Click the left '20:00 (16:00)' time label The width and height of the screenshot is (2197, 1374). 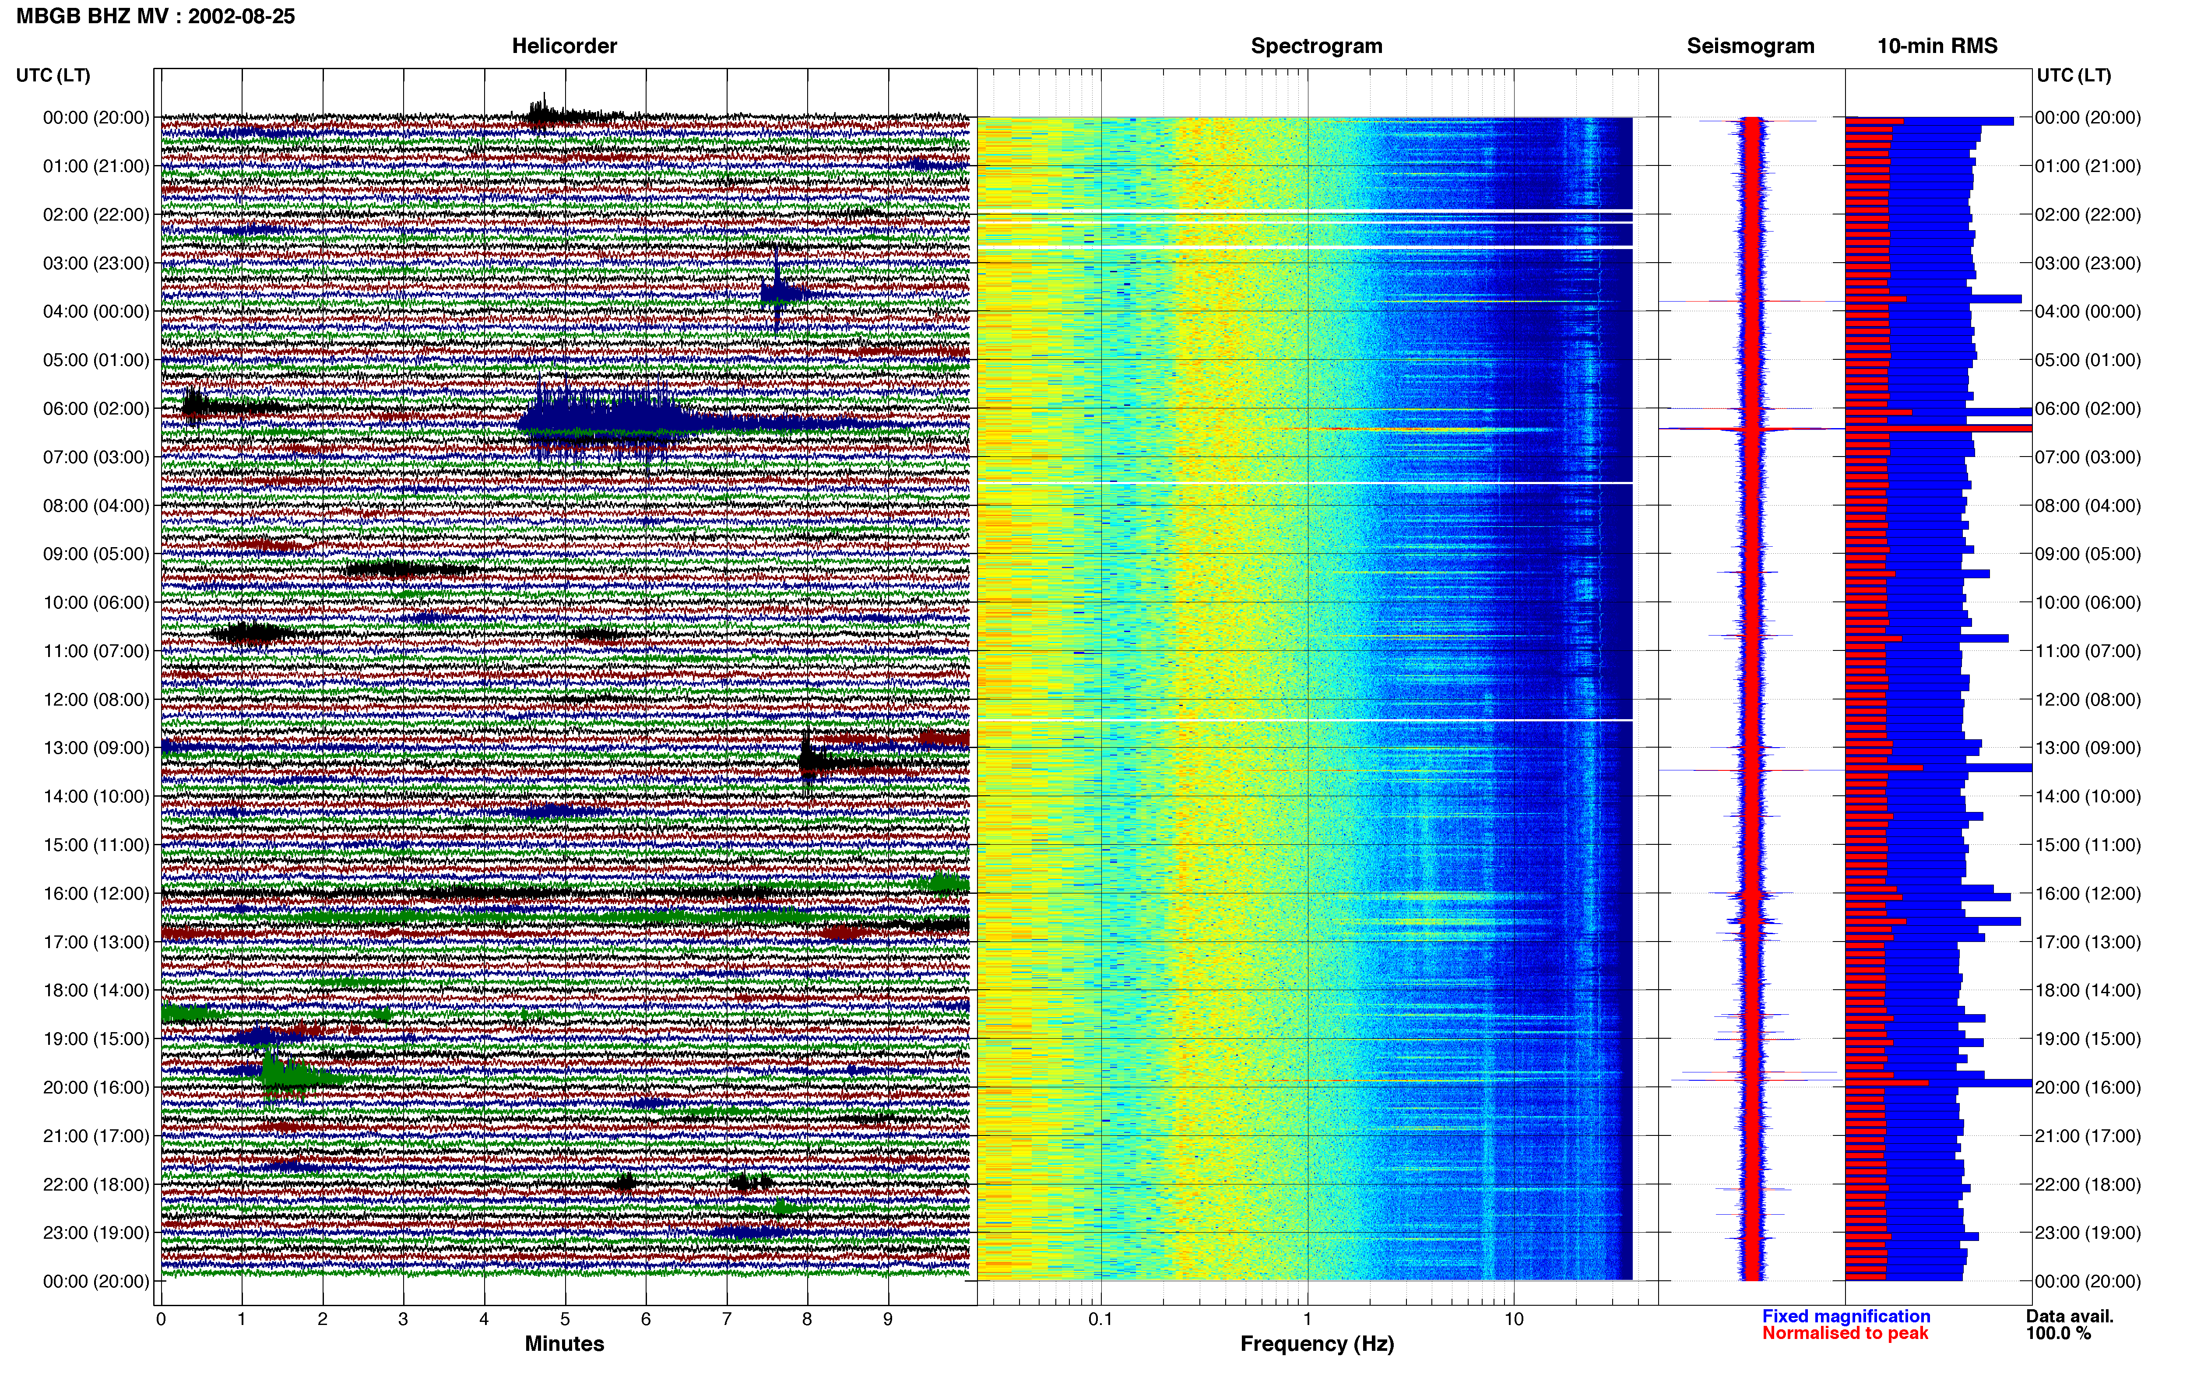pos(96,1088)
